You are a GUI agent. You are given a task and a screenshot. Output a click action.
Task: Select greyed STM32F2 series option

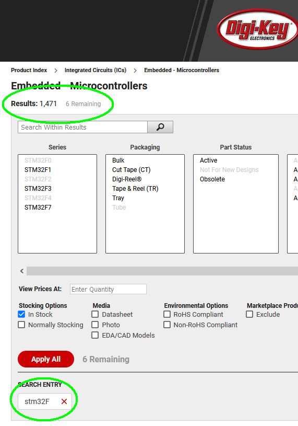click(38, 179)
